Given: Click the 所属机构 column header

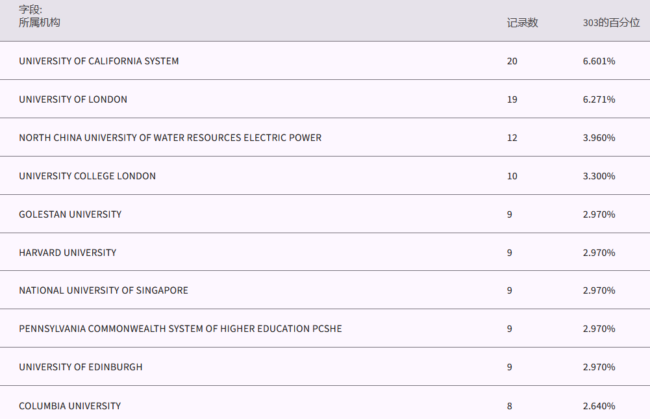Looking at the screenshot, I should click(40, 23).
